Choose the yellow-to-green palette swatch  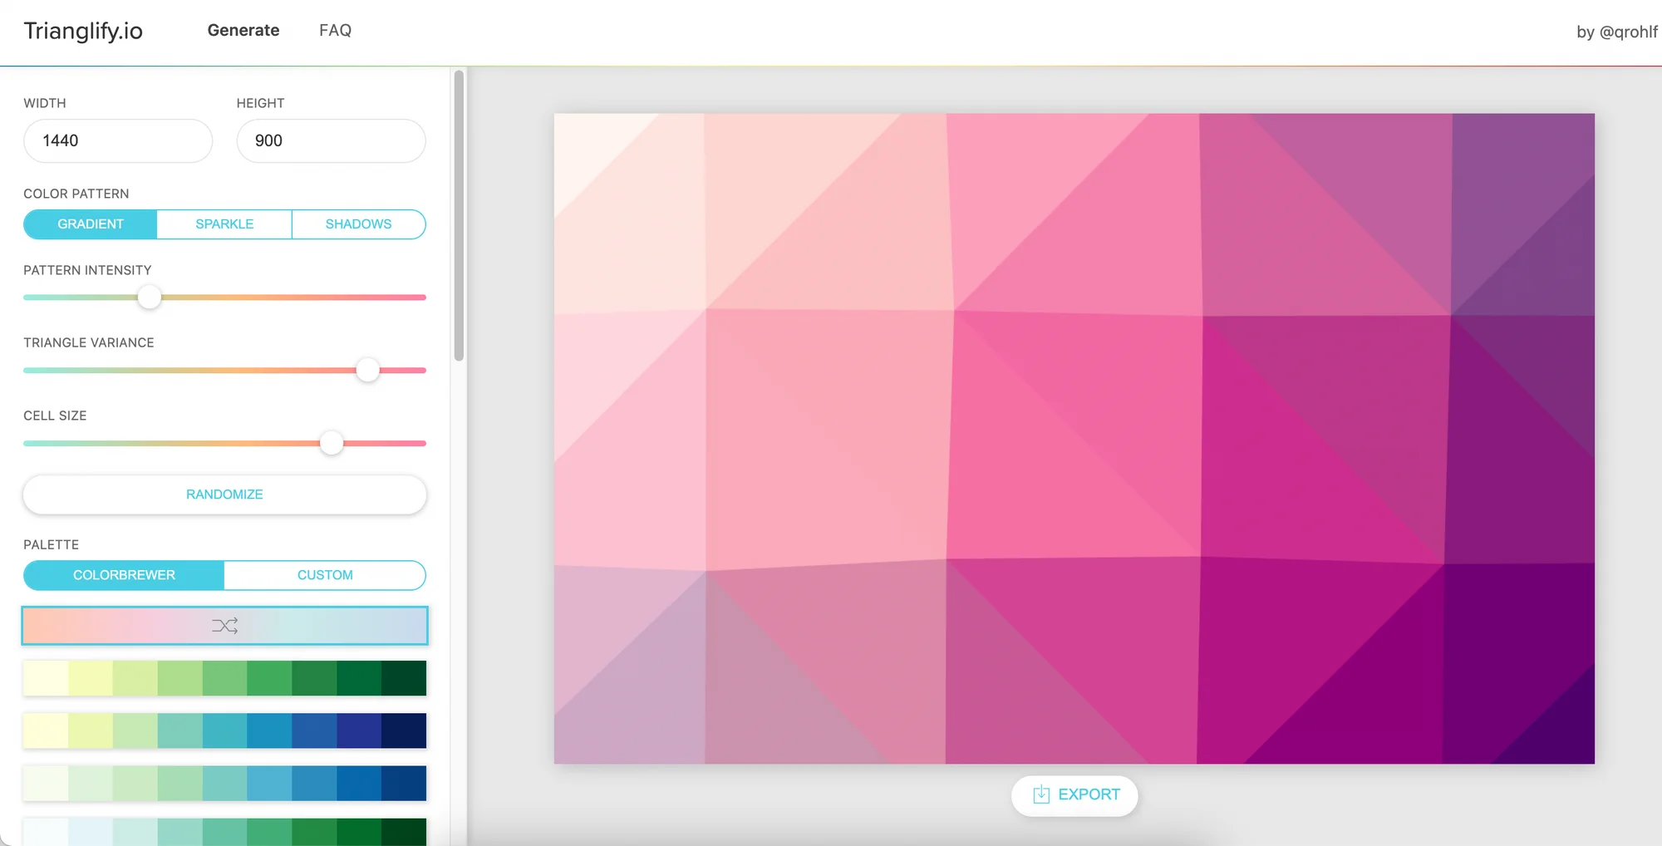tap(224, 678)
